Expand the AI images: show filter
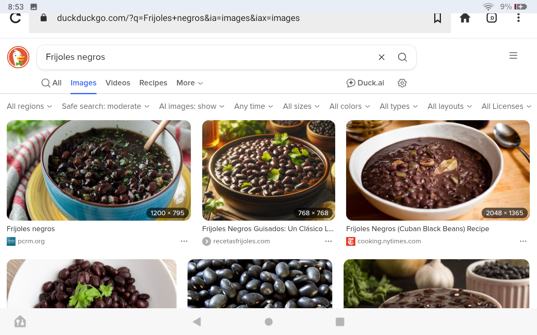Image resolution: width=537 pixels, height=335 pixels. (192, 106)
